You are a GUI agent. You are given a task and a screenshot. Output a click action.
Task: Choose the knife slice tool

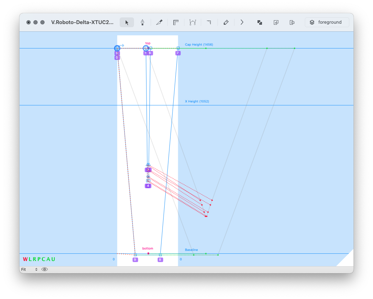pos(159,22)
